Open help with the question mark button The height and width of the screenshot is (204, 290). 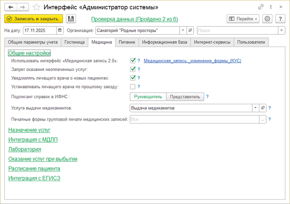[x=280, y=19]
